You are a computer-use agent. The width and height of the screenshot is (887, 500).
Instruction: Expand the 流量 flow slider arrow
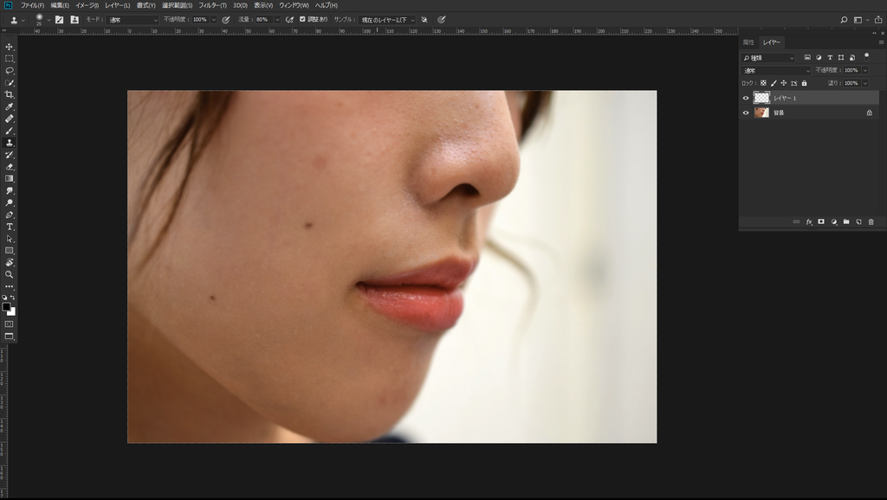pos(277,20)
